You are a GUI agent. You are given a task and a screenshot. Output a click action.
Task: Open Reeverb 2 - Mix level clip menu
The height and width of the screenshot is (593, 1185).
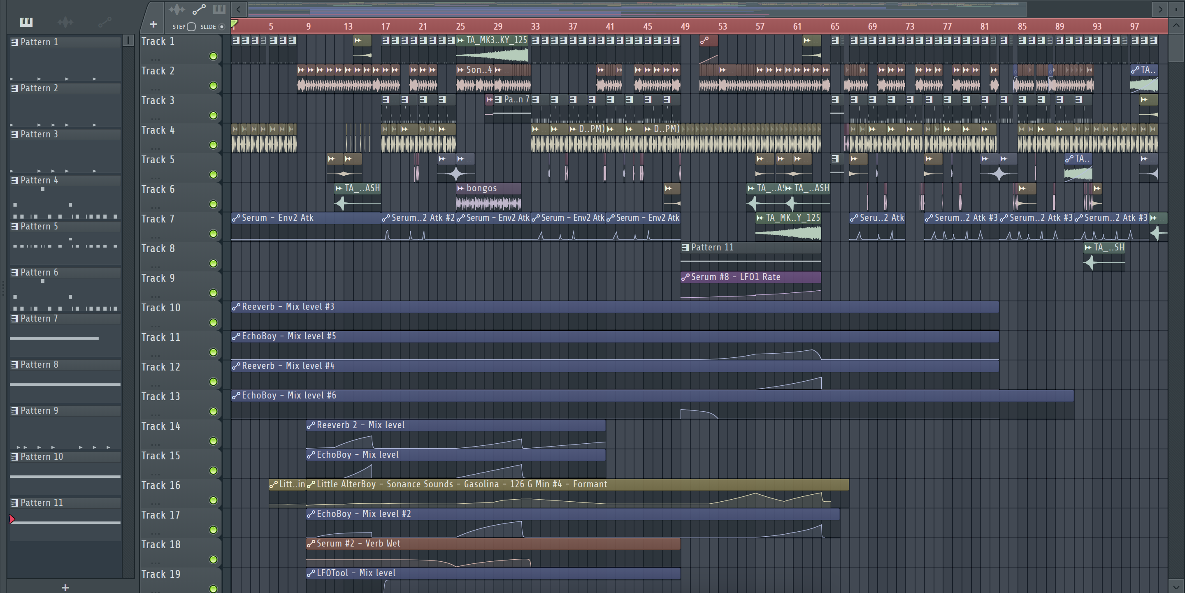coord(311,425)
